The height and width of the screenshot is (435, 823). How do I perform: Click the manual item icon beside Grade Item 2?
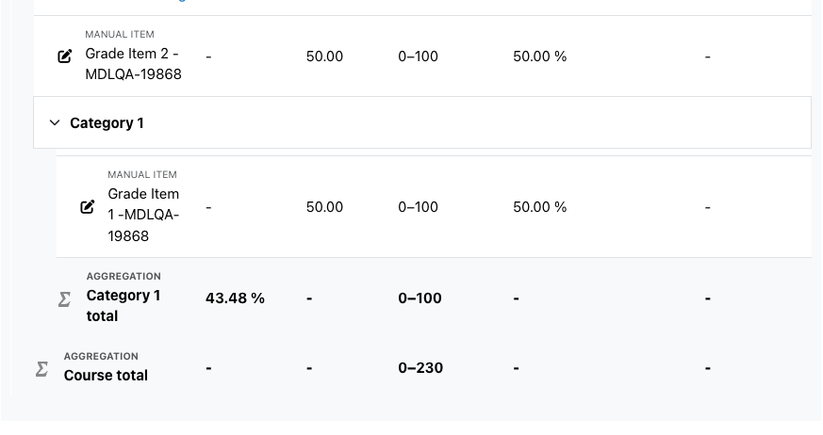[x=64, y=56]
